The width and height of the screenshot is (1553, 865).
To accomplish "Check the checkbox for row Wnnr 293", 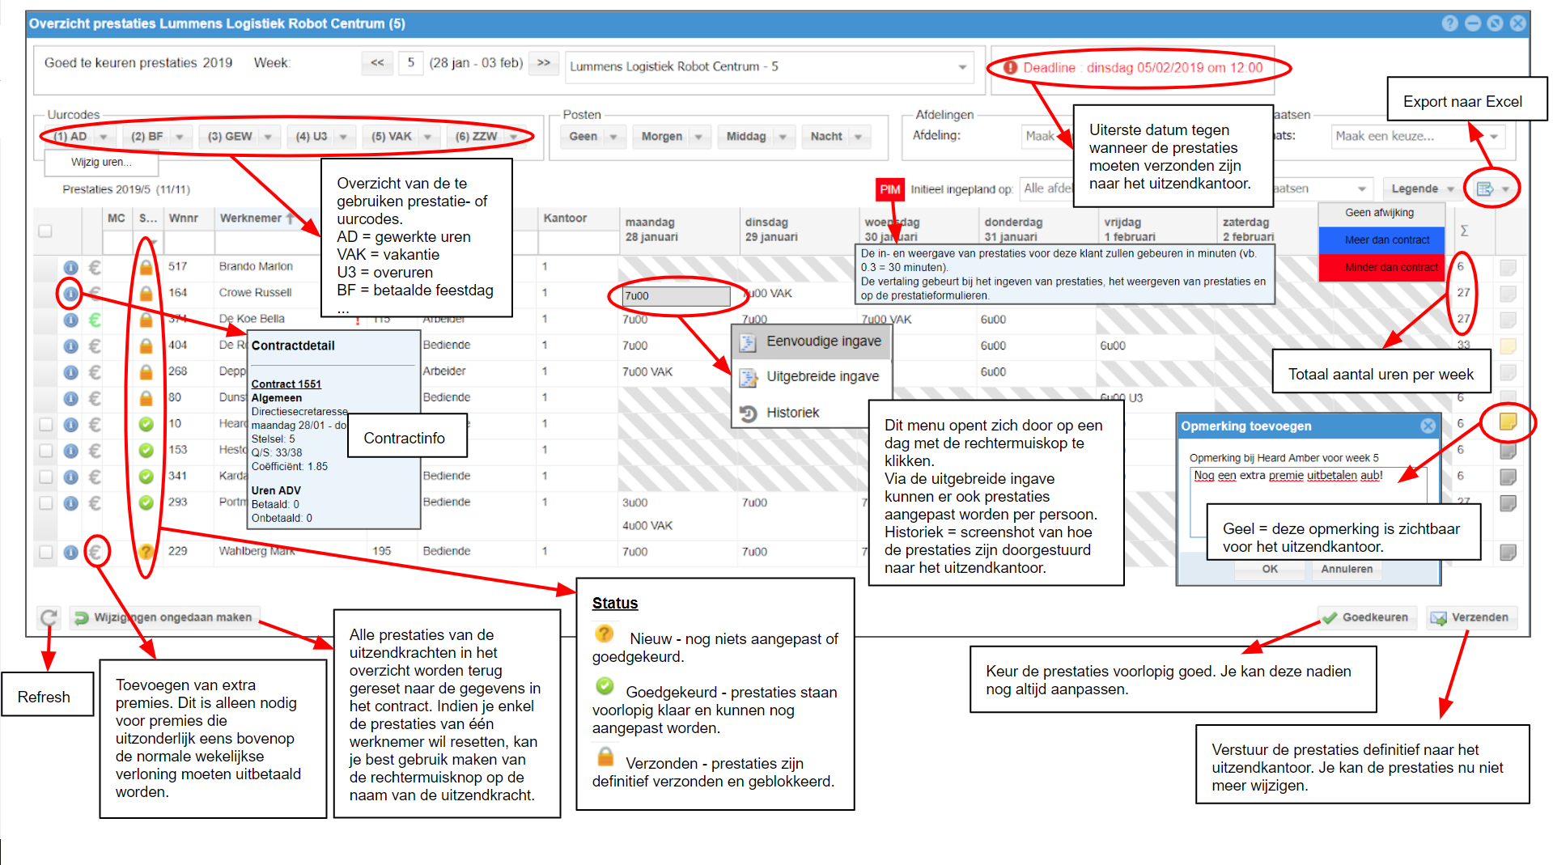I will click(46, 503).
